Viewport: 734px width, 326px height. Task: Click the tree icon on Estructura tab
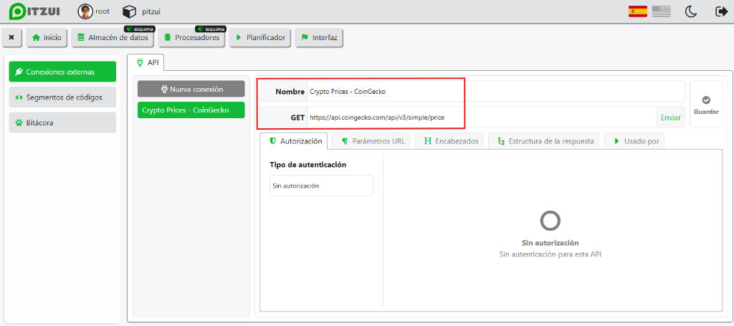(x=501, y=140)
